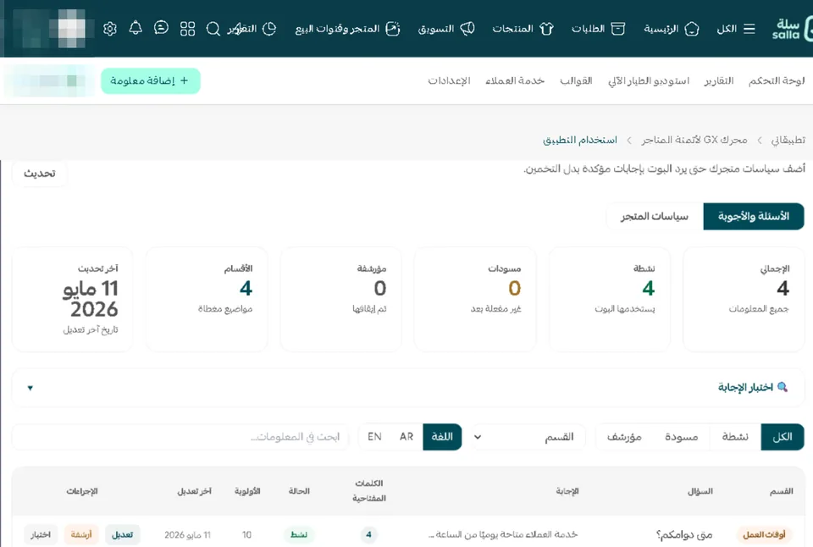The height and width of the screenshot is (547, 813).
Task: Open the chat messages icon
Action: (161, 28)
